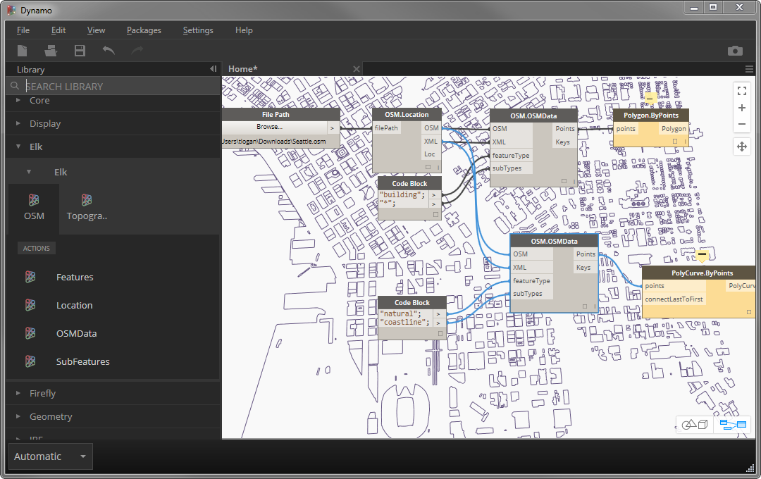761x479 pixels.
Task: Collapse the Library panel with its arrow toggle
Action: [x=212, y=69]
